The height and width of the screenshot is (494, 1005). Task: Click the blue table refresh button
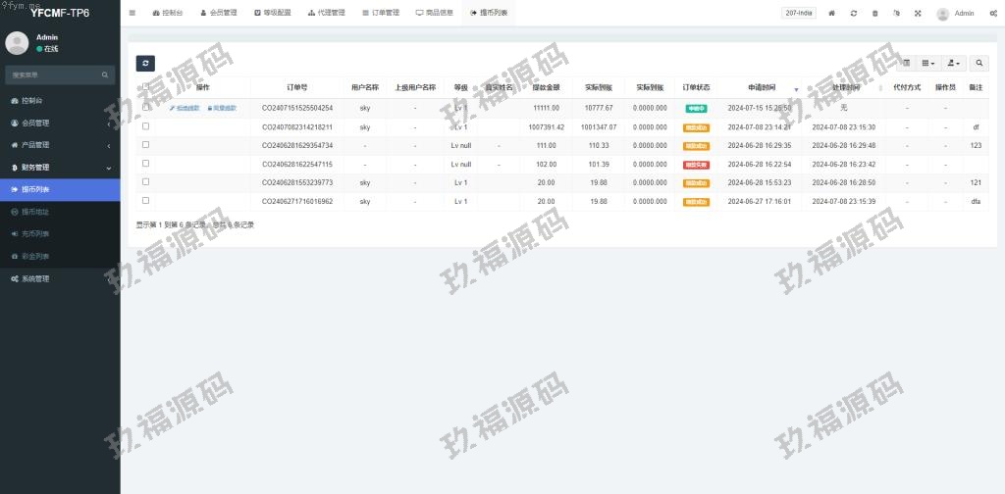click(145, 63)
